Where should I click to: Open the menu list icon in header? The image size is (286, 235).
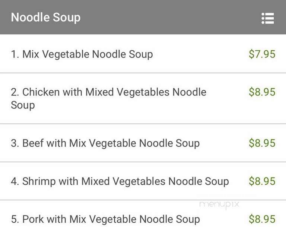pyautogui.click(x=268, y=18)
